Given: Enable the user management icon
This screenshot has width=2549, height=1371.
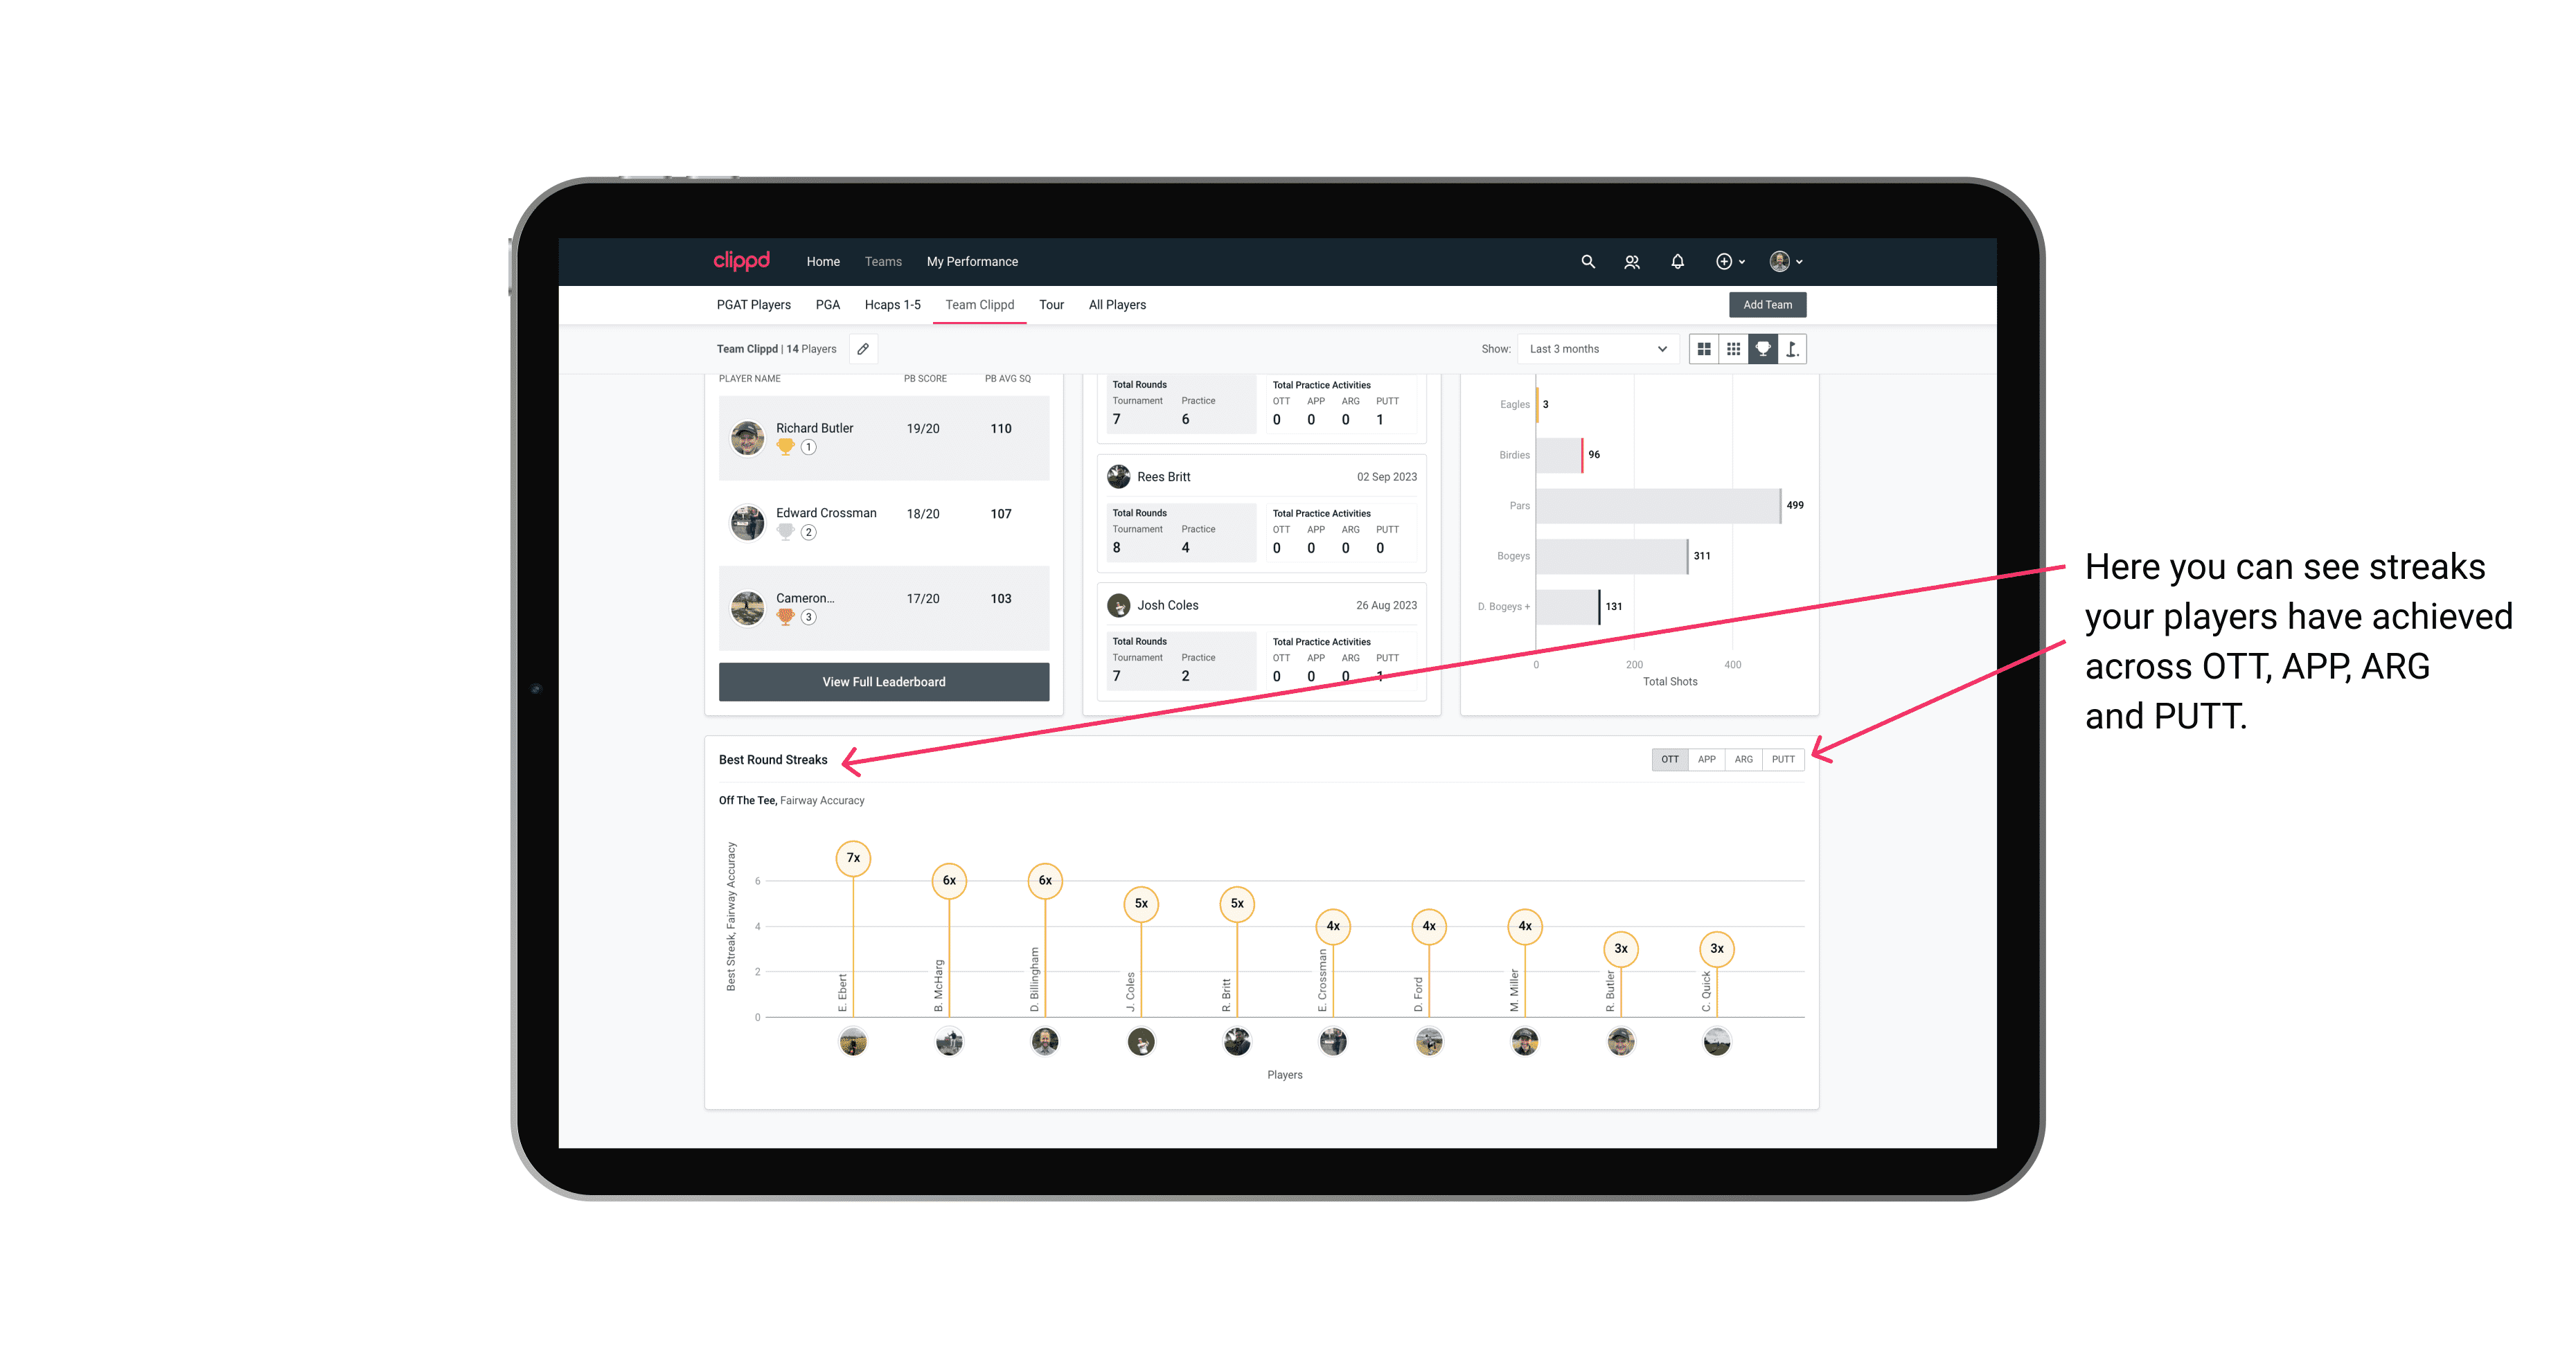Looking at the screenshot, I should pos(1631,262).
